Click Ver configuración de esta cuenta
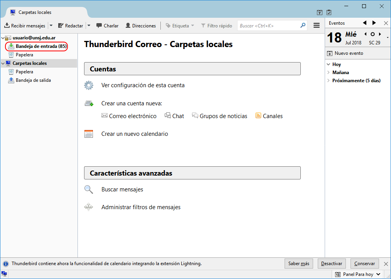Image resolution: width=391 pixels, height=279 pixels. (143, 85)
